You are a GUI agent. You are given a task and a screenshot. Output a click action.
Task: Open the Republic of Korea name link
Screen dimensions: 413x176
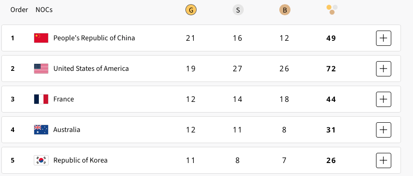click(80, 160)
